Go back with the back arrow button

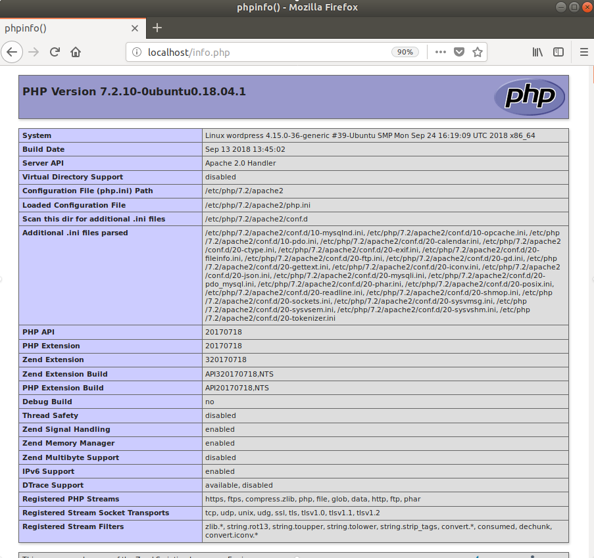[x=12, y=52]
